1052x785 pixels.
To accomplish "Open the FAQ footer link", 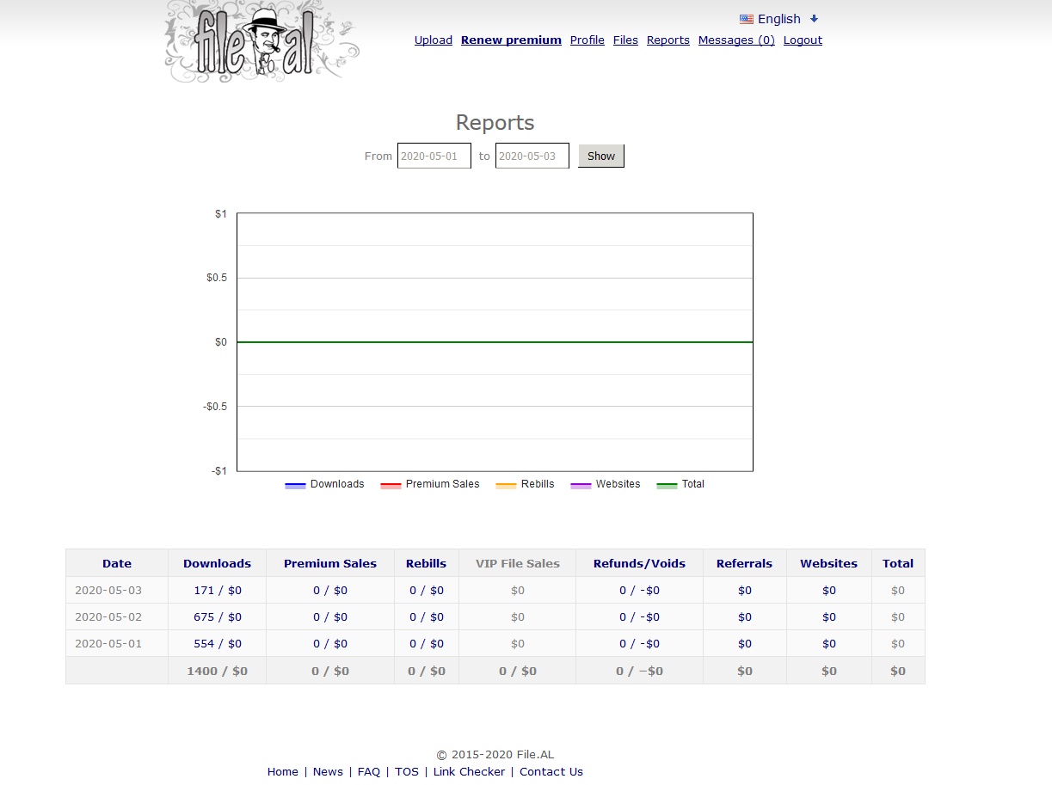I will (x=369, y=771).
